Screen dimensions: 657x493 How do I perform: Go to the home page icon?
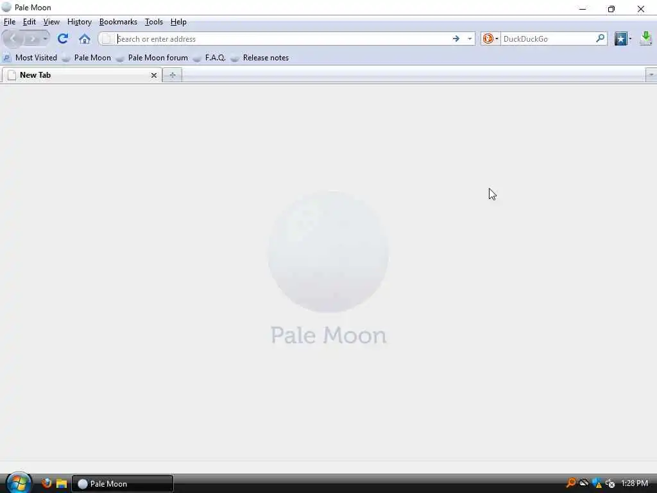(x=85, y=39)
